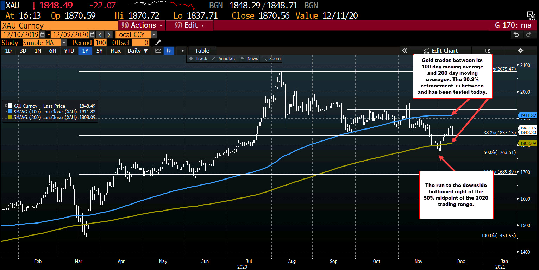
Task: Click the 100.0%(1451.55) retracement label
Action: (x=499, y=236)
